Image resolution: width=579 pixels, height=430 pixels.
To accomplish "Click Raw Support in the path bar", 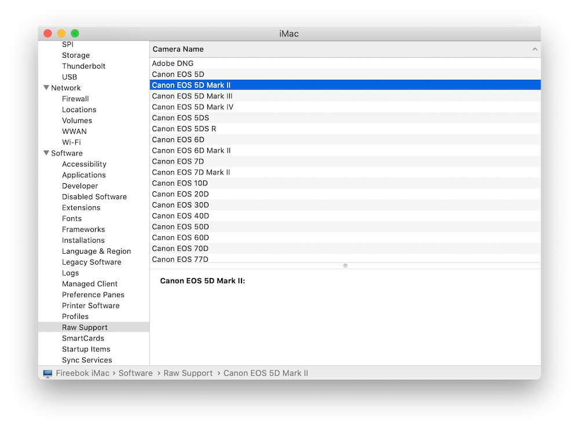I will 188,373.
